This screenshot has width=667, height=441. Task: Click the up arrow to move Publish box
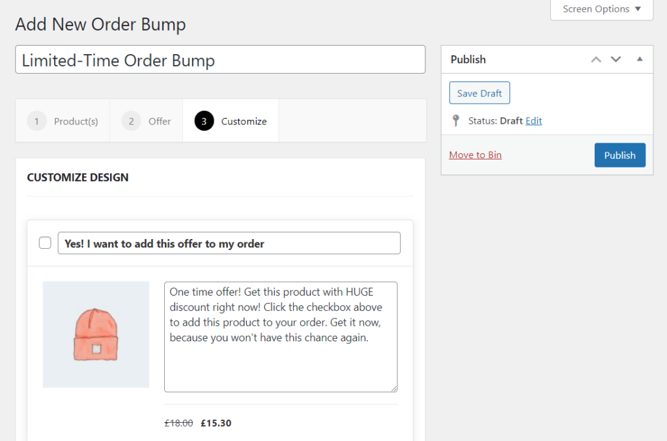[x=595, y=59]
